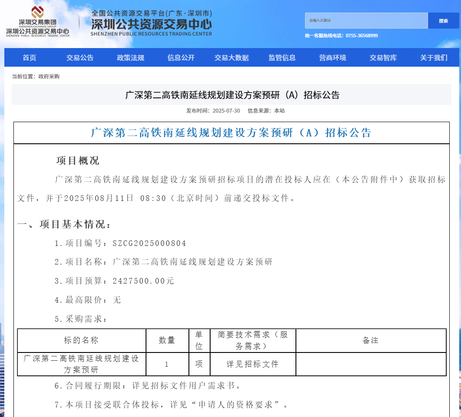The image size is (461, 417).
Task: Click the black announcement headline in grey bar
Action: coord(232,95)
